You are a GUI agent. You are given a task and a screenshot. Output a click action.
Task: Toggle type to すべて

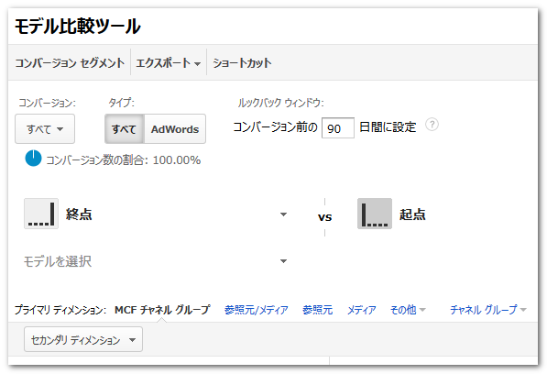coord(125,128)
